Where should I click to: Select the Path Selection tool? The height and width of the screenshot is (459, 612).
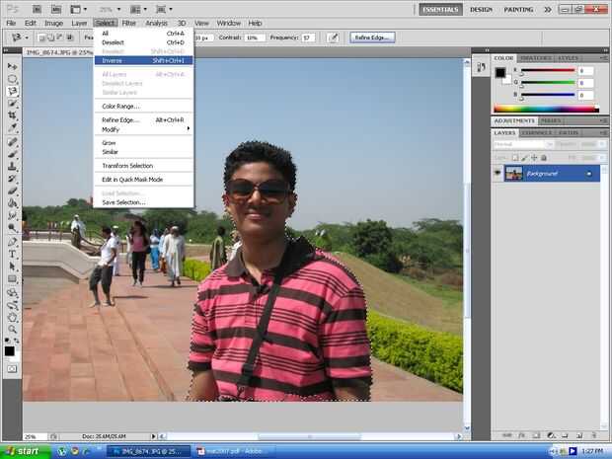[12, 267]
